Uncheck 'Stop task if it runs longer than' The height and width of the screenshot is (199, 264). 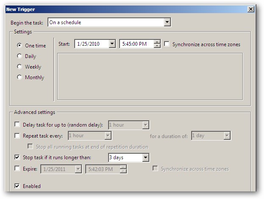pyautogui.click(x=17, y=157)
